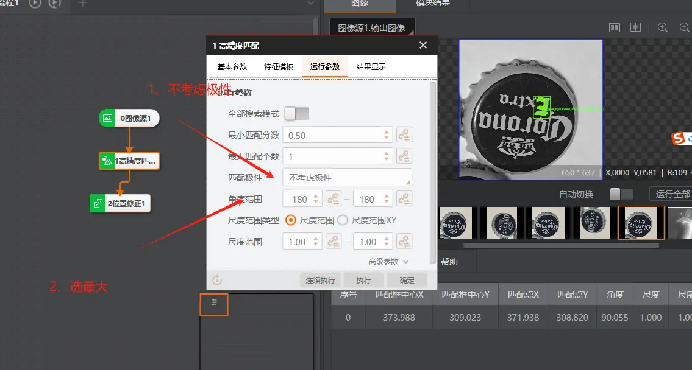Start continuous flow run with looping play icon
The width and height of the screenshot is (692, 370).
[55, 4]
